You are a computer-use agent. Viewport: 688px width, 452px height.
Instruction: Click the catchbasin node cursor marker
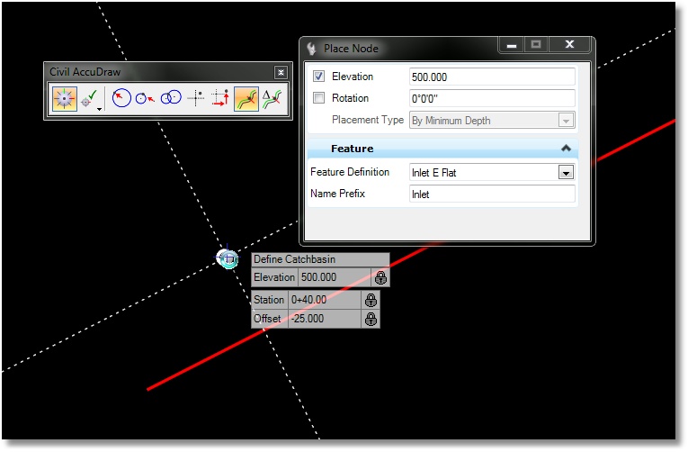[228, 258]
